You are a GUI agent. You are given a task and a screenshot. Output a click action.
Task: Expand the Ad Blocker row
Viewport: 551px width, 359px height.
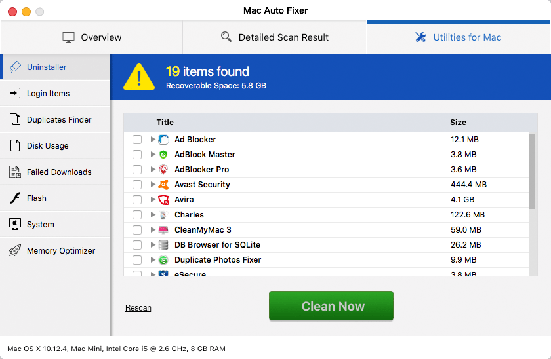click(153, 139)
